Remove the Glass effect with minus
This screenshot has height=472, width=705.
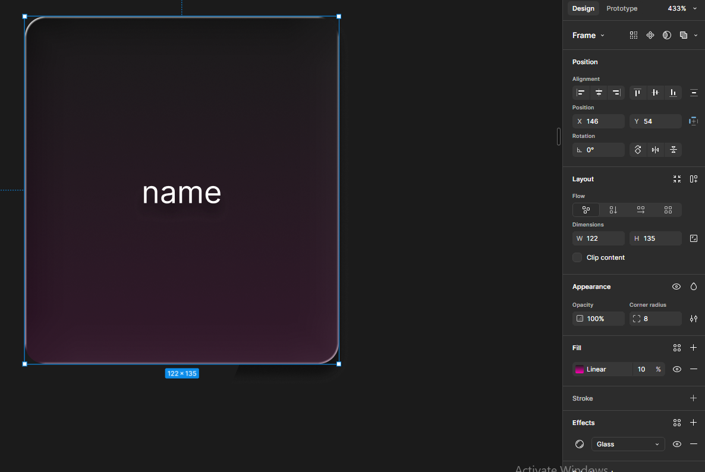[694, 444]
